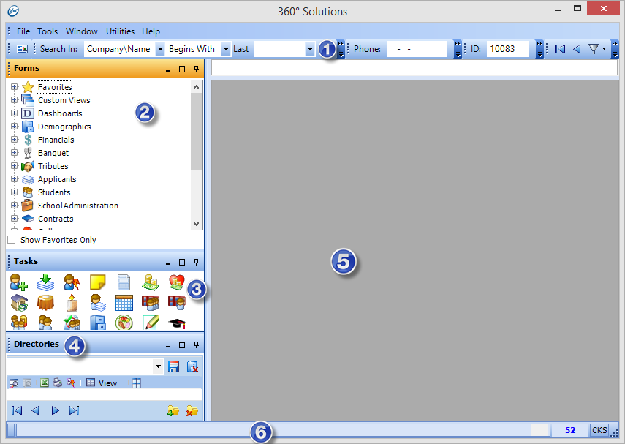
Task: Click the Forms tree scrollbar down arrow
Action: point(196,223)
